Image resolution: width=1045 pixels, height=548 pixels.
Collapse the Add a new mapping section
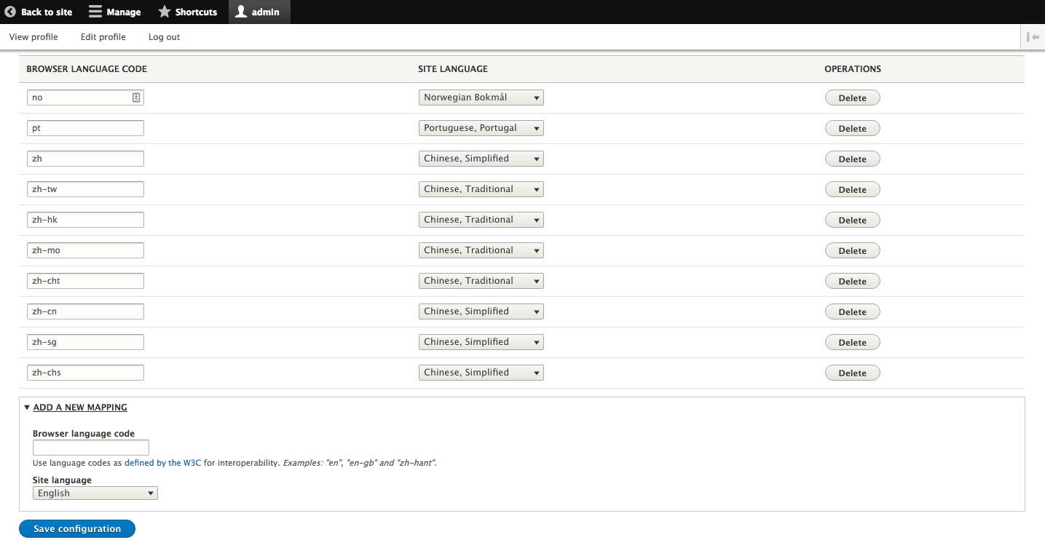[x=80, y=408]
